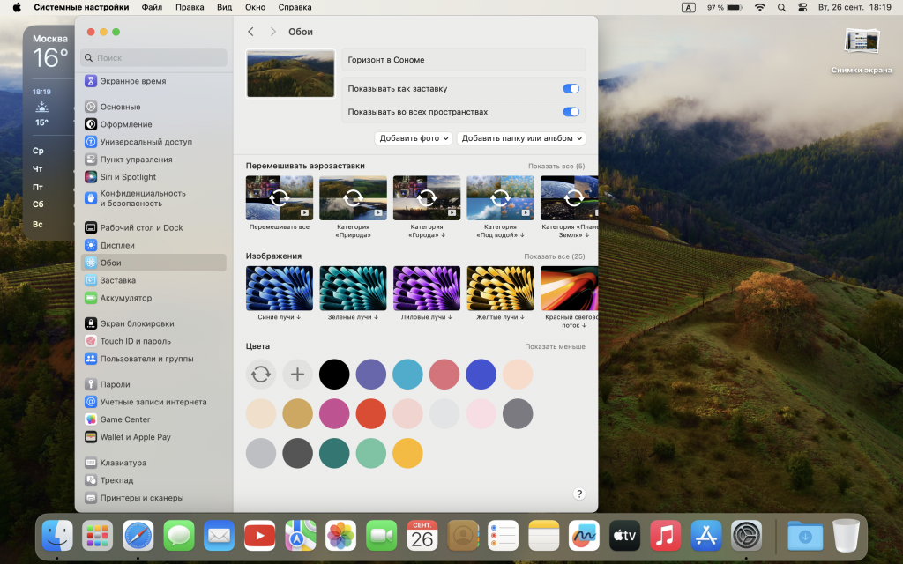This screenshot has width=903, height=564.
Task: Select the Синие лучи wallpaper thumbnail
Action: 280,288
